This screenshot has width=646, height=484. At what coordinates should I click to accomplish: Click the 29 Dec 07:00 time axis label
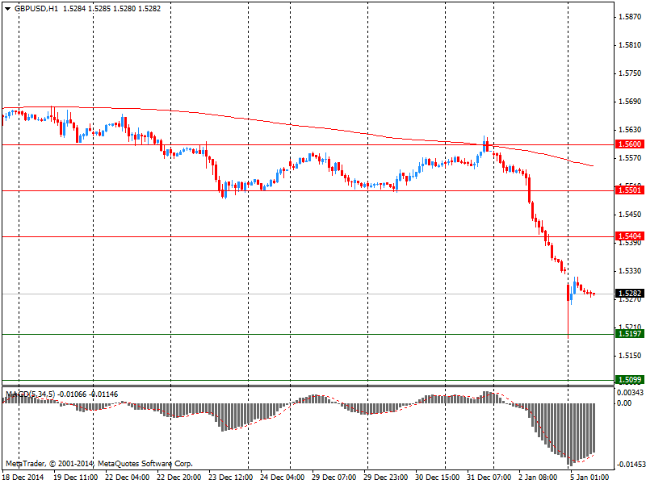[x=333, y=477]
